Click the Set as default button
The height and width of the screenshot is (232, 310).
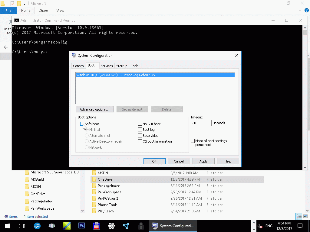pos(132,109)
